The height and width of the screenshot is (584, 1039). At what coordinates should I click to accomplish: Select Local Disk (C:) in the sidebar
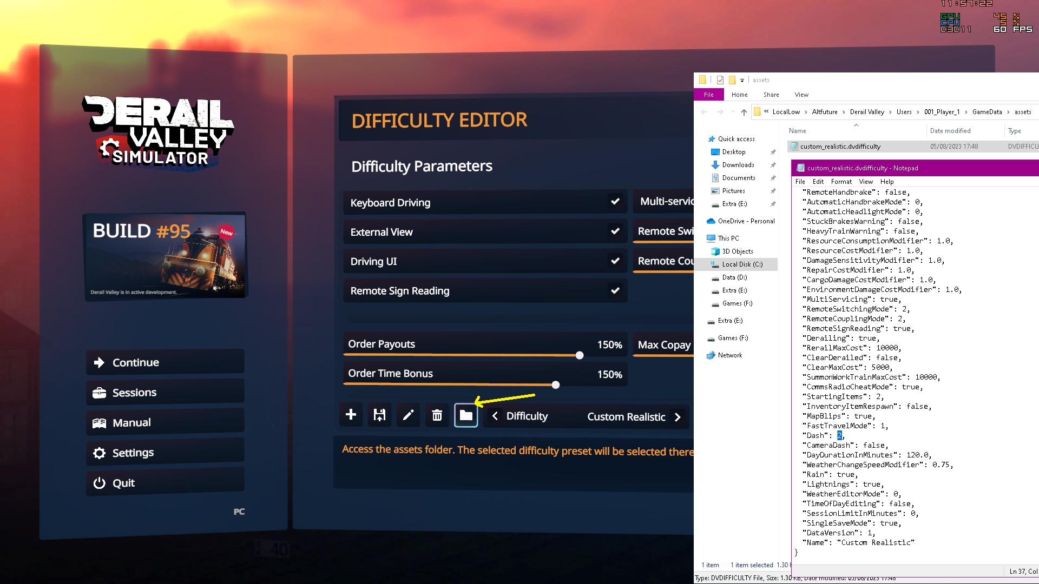pyautogui.click(x=742, y=264)
